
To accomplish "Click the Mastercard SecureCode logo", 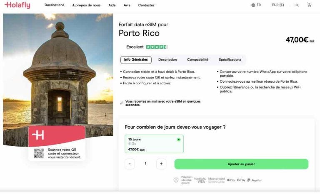I will (x=217, y=180).
